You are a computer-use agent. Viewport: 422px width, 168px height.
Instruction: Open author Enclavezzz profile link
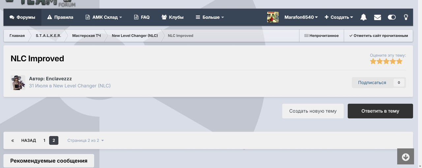pyautogui.click(x=59, y=79)
